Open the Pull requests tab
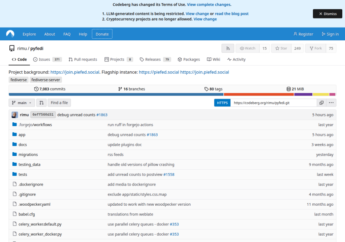 pos(83,59)
